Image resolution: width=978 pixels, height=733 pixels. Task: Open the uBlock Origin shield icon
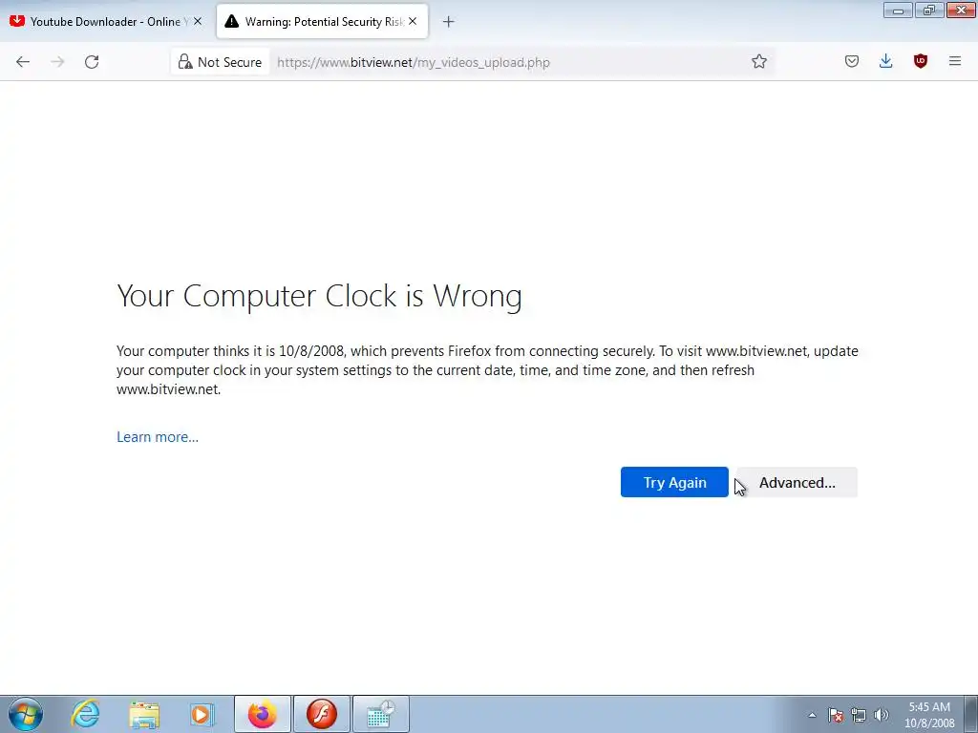point(921,61)
